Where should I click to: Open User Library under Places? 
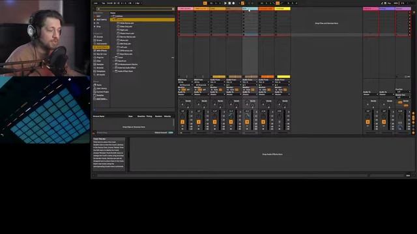[x=102, y=88]
